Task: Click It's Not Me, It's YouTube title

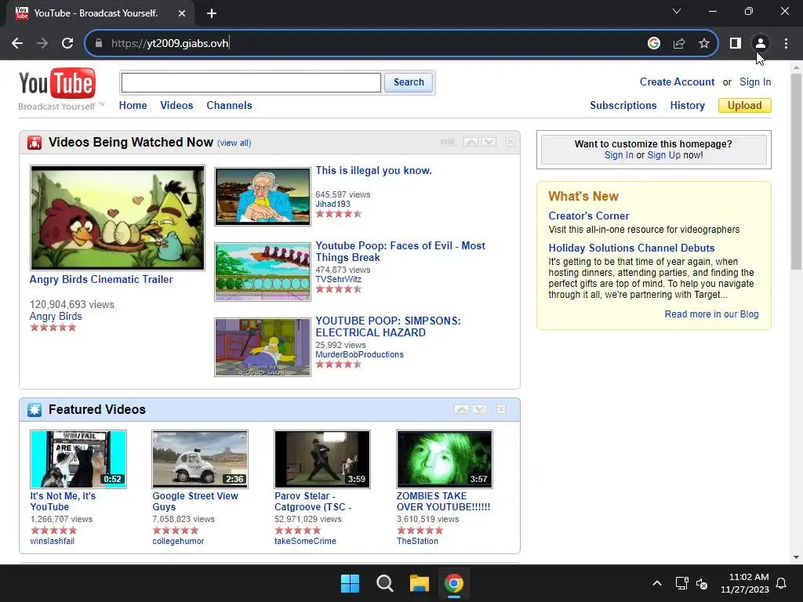Action: [63, 502]
